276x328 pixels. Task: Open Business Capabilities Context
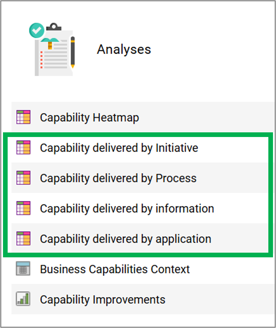point(115,269)
